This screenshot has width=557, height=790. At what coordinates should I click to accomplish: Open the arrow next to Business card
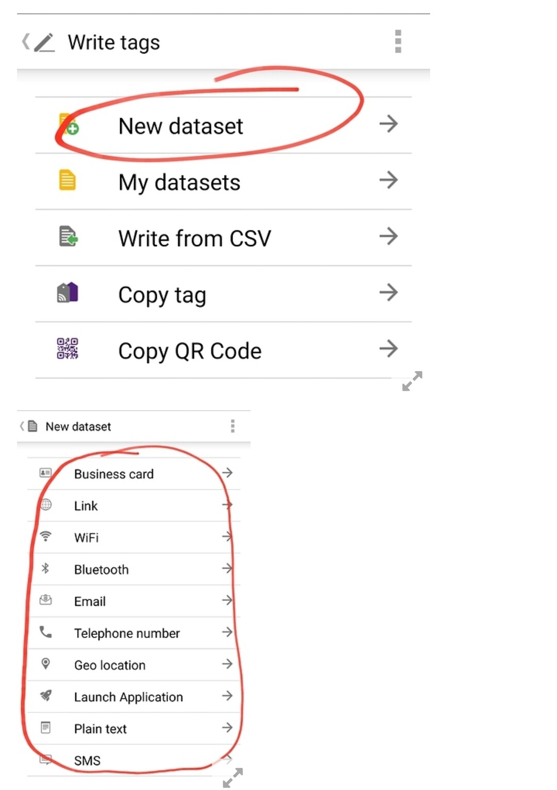coord(227,473)
